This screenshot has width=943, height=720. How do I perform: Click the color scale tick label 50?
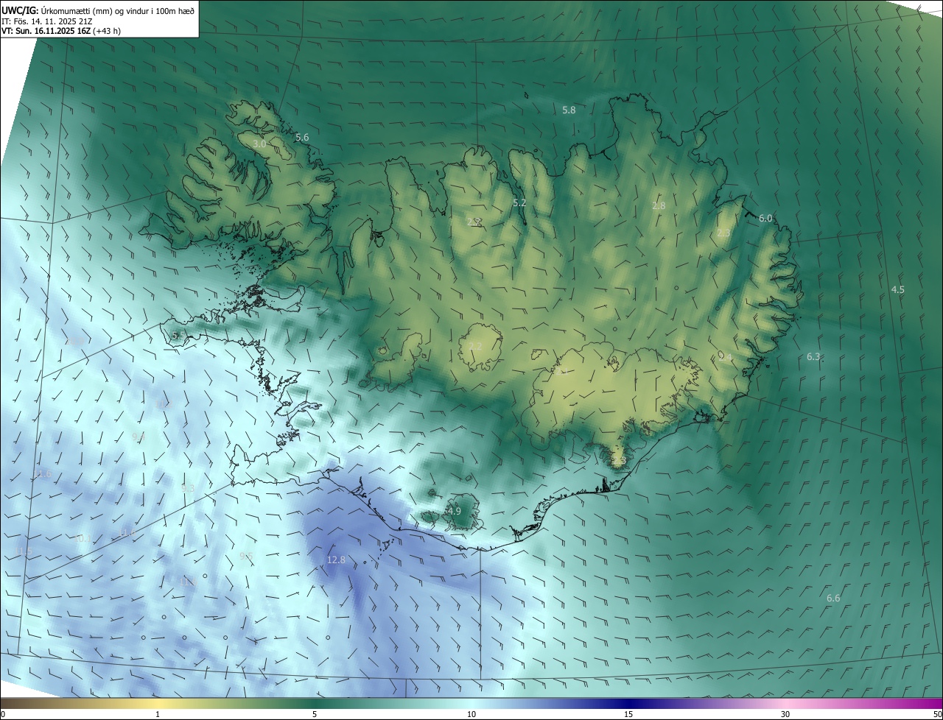937,714
